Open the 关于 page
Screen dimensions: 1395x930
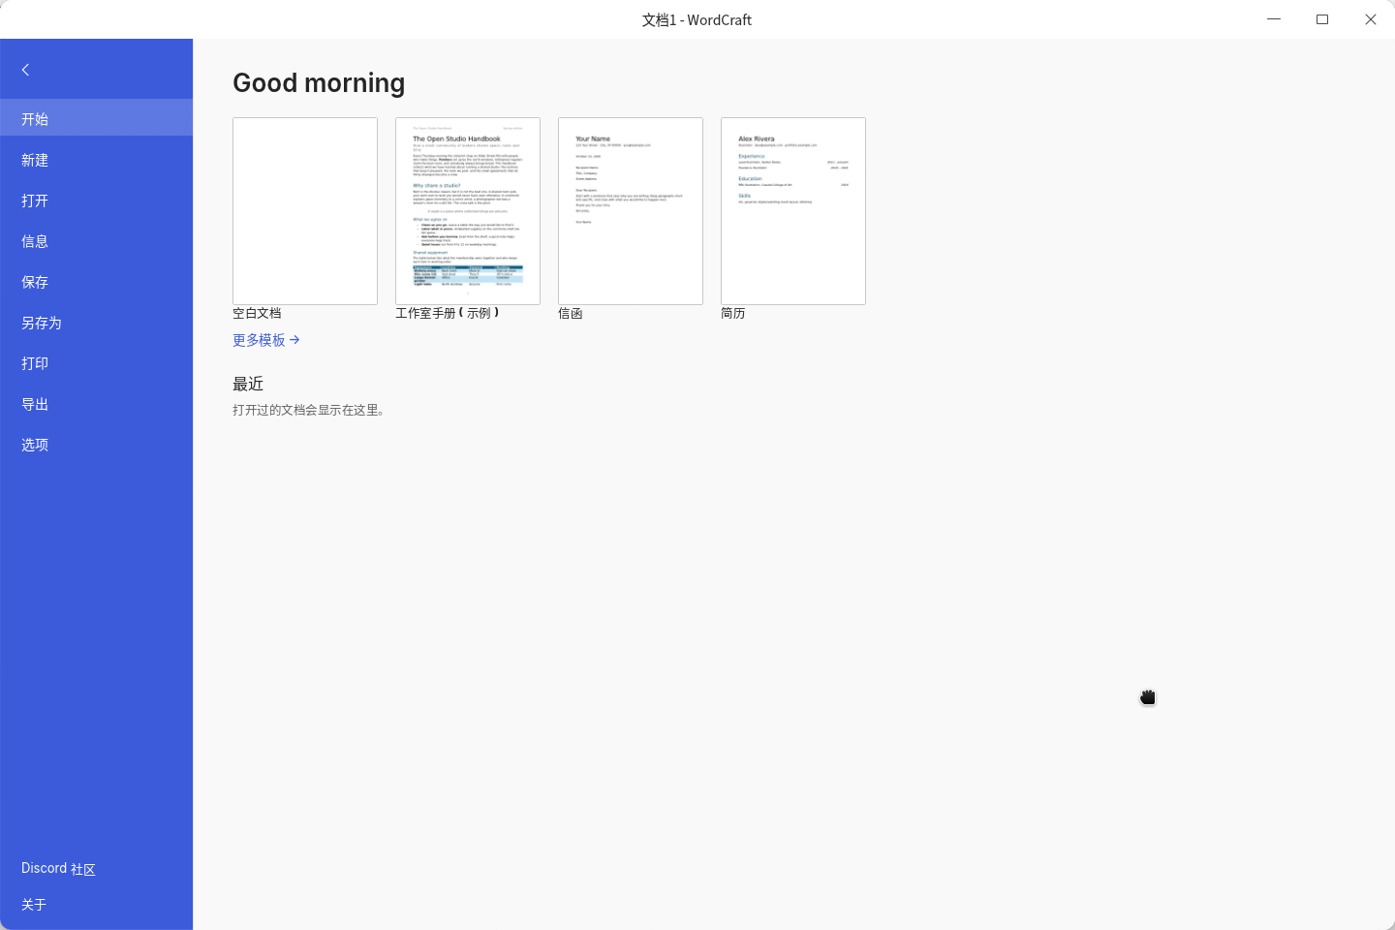(x=97, y=905)
